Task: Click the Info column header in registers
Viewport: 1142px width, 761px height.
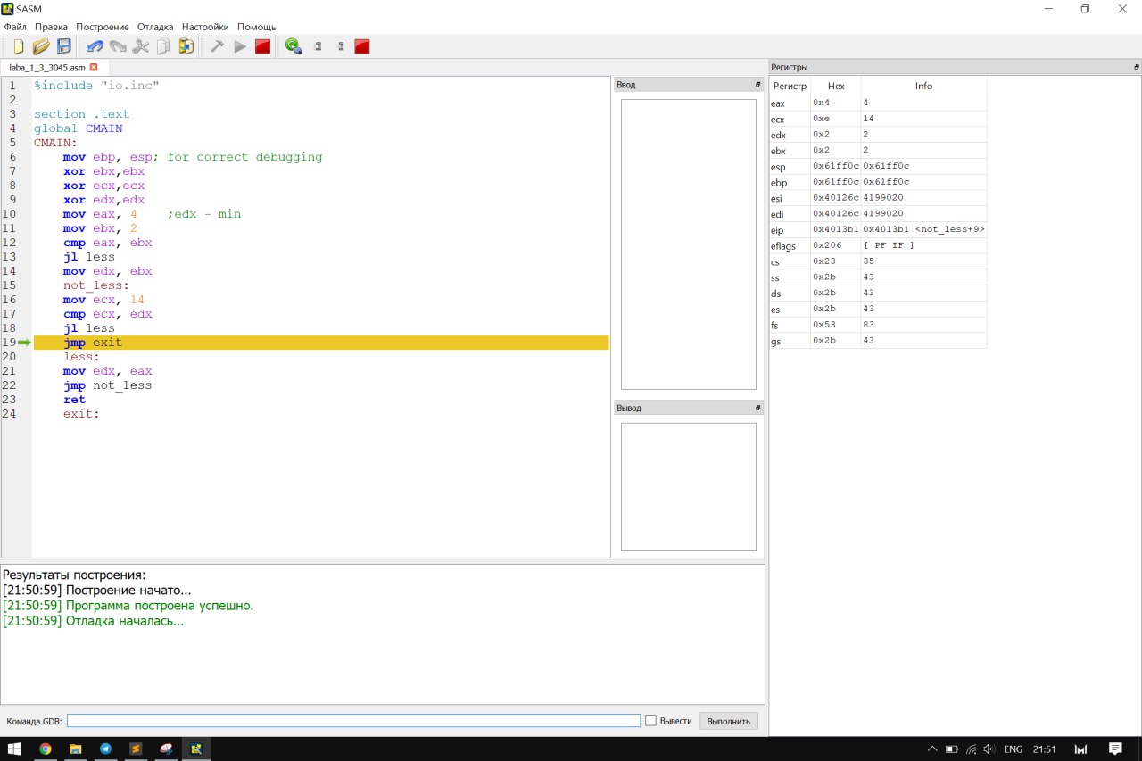Action: pyautogui.click(x=923, y=86)
